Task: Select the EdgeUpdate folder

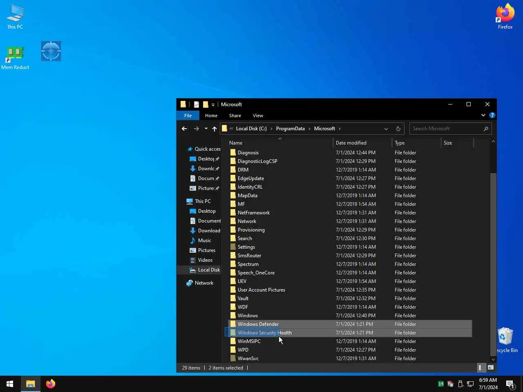Action: [251, 178]
